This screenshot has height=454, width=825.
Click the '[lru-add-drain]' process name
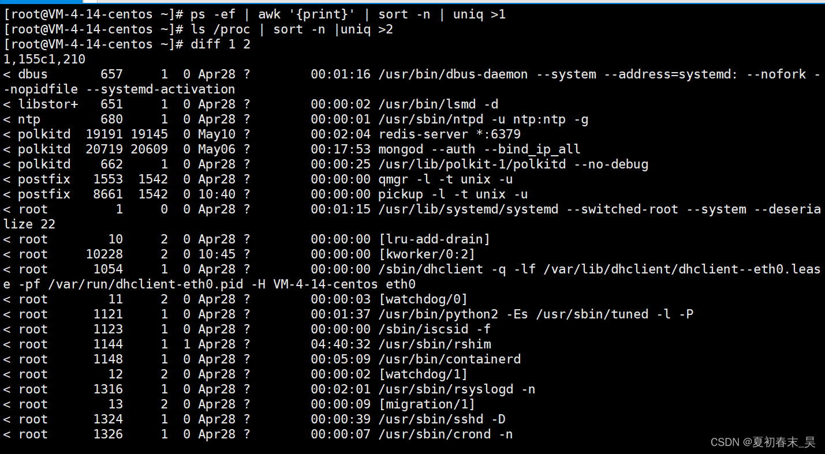coord(434,239)
